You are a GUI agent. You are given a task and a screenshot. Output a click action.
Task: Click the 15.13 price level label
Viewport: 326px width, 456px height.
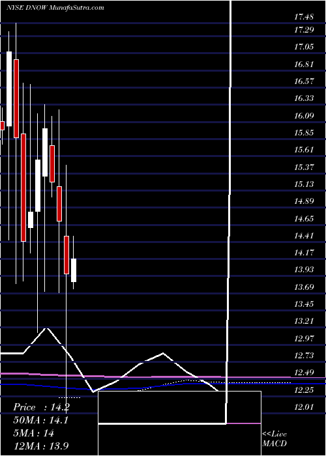(304, 184)
